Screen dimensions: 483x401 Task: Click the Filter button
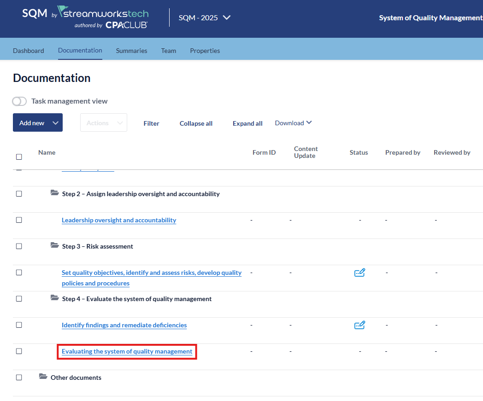(x=151, y=123)
